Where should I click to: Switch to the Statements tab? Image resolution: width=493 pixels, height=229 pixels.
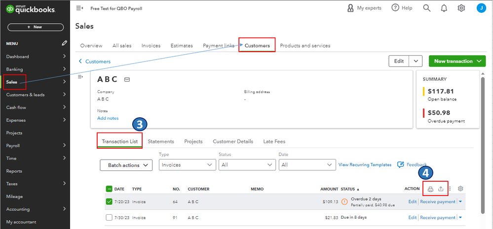click(161, 141)
